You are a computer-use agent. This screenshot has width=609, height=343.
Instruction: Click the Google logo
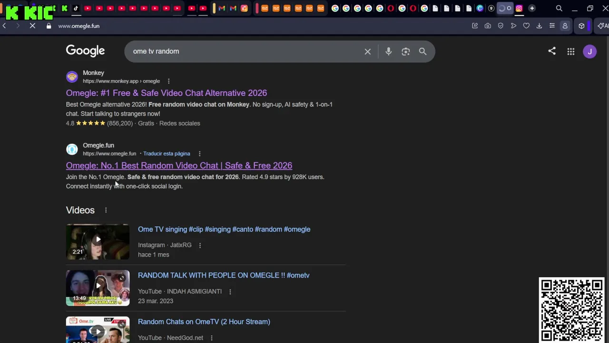[85, 50]
